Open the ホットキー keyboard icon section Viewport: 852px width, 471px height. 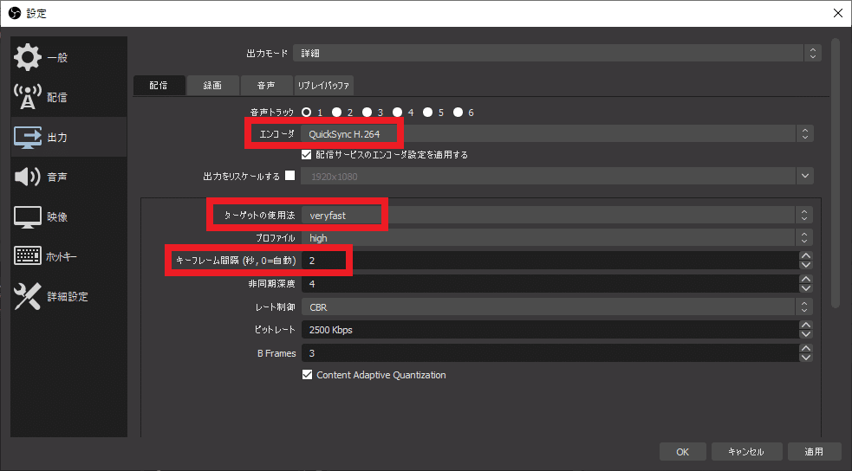pyautogui.click(x=27, y=255)
